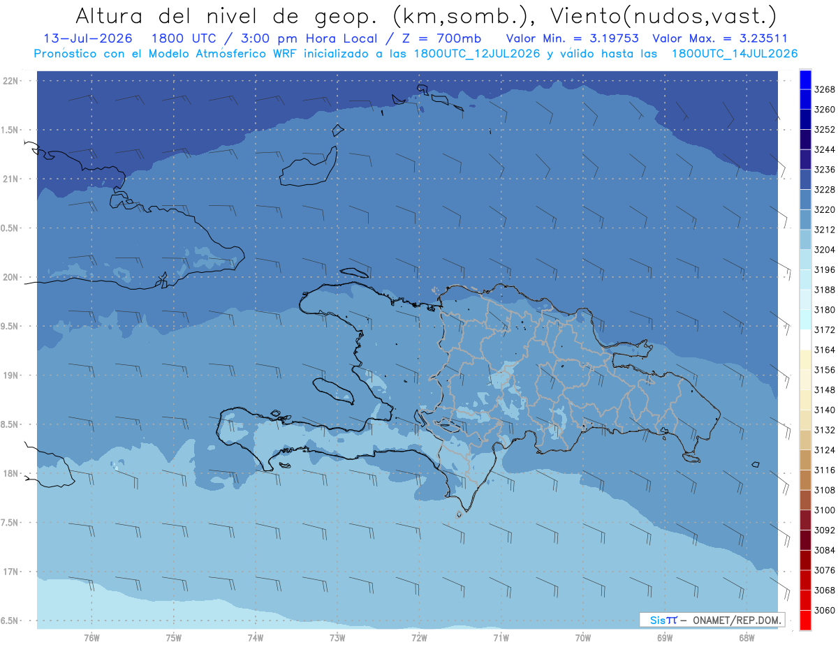Pick the brown swatch between 3116 and 3108
Viewport: 838px width, 647px height.
point(805,480)
